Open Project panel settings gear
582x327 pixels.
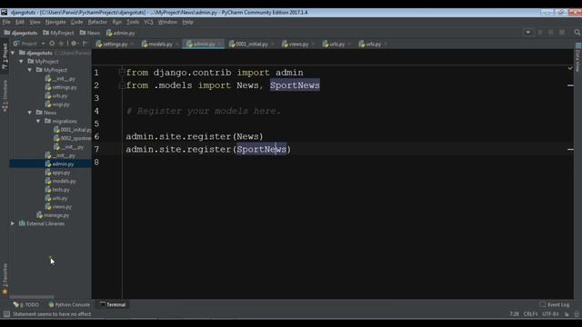75,44
